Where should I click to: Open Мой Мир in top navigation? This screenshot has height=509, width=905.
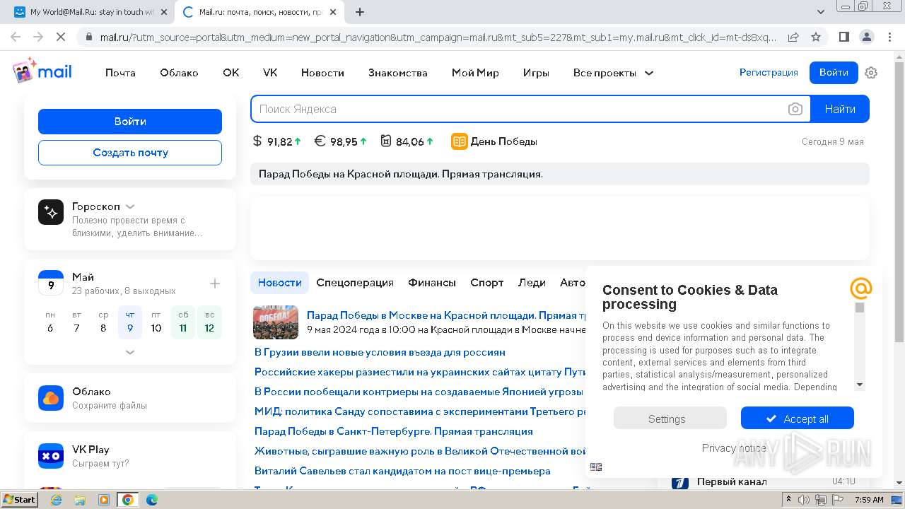click(475, 73)
